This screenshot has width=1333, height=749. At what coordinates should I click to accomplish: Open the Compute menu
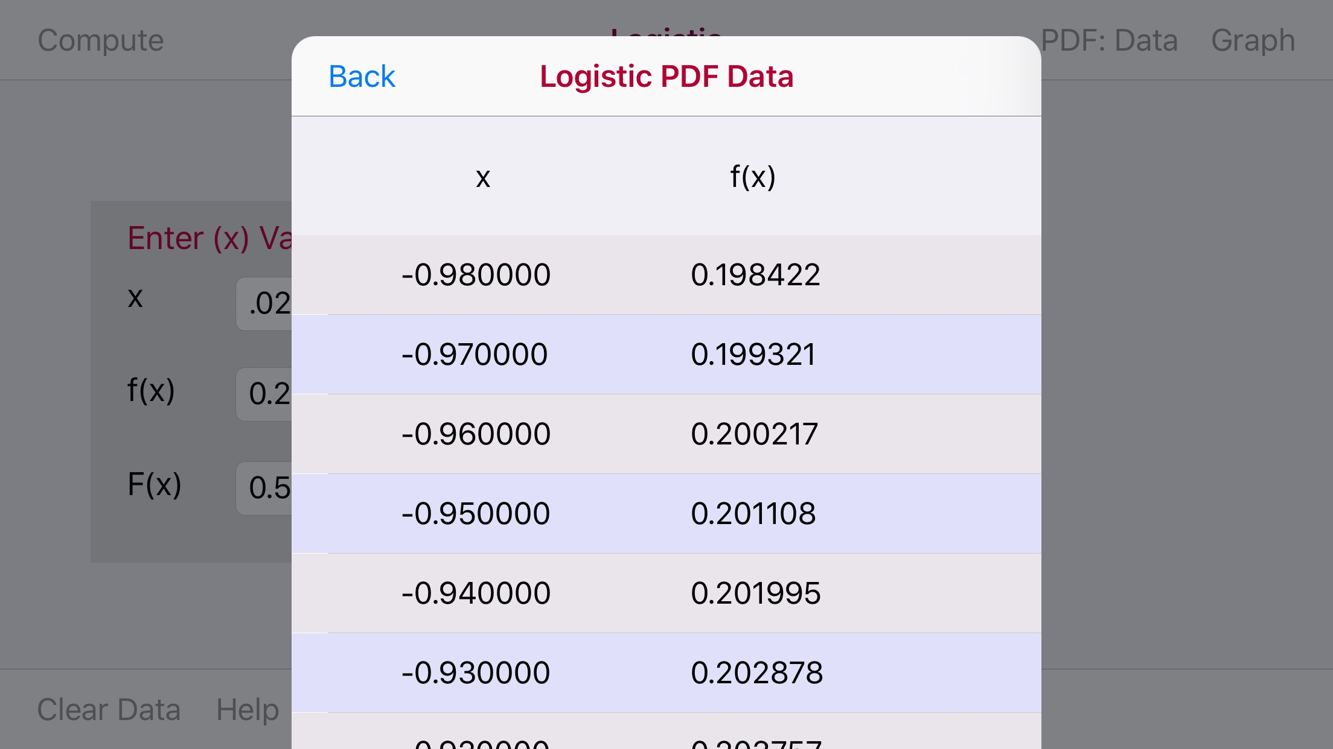pos(100,40)
